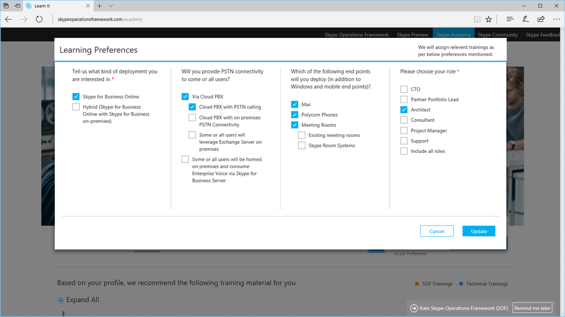The image size is (565, 317).
Task: Check Existing meeting rooms
Action: click(x=301, y=135)
